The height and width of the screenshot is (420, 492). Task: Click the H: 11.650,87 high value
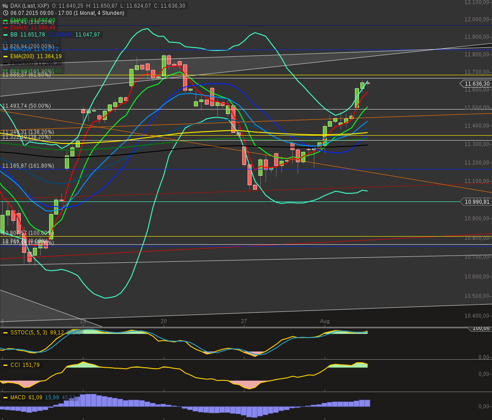[x=102, y=6]
